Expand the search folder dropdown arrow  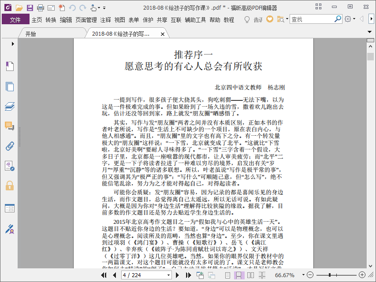point(287,19)
